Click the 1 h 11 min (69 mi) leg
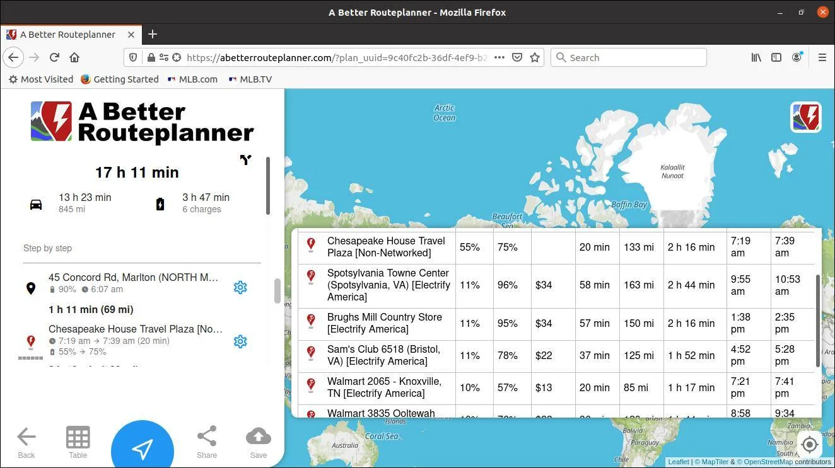835x468 pixels. point(91,309)
